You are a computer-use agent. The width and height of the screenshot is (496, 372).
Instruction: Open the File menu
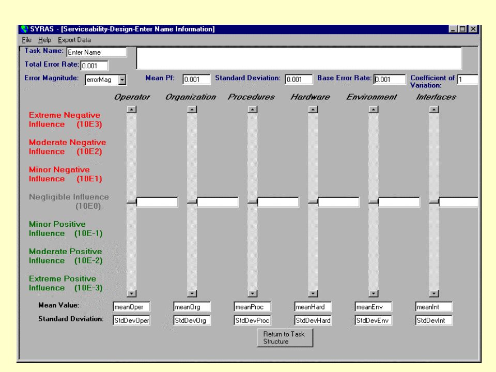click(26, 40)
